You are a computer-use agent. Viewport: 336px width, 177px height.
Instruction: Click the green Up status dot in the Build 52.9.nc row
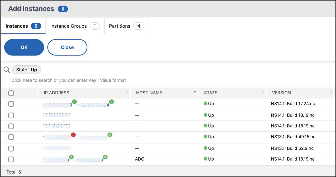coord(205,148)
